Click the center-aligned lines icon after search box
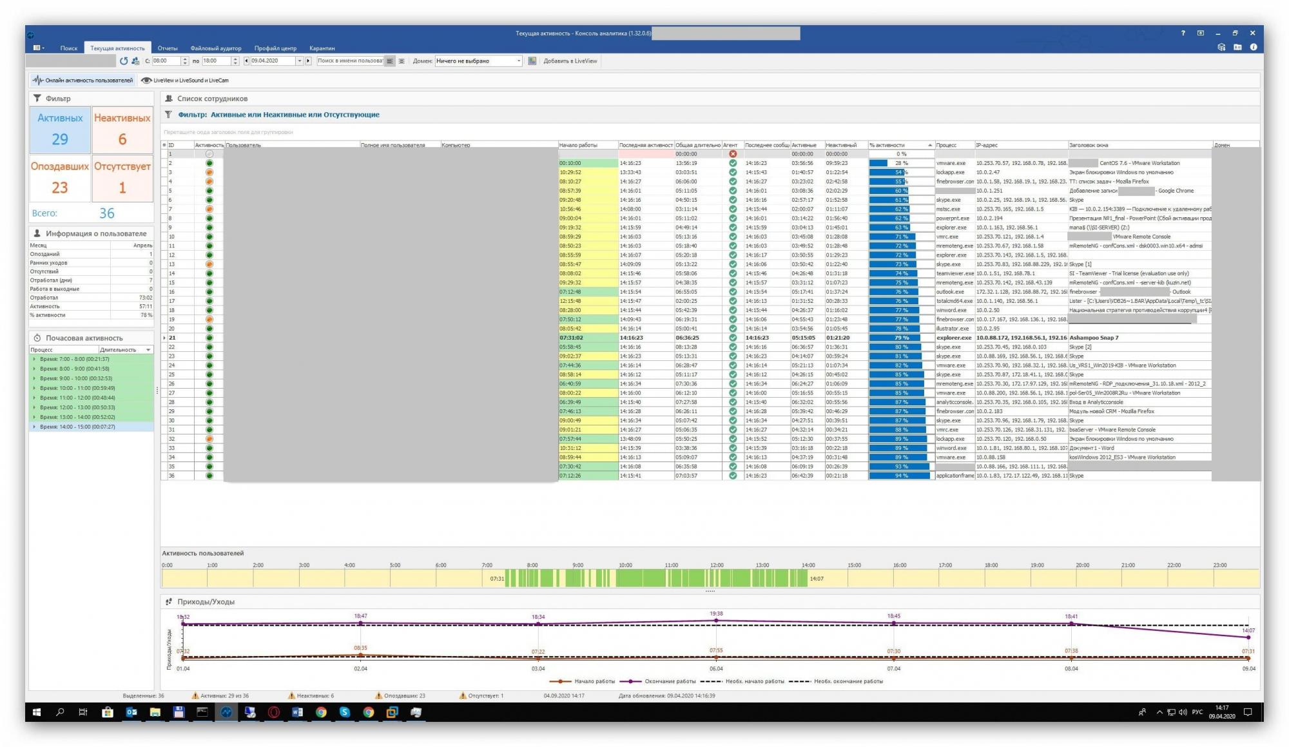This screenshot has height=747, width=1289. click(x=402, y=61)
